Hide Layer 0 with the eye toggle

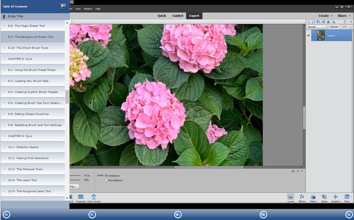(308, 35)
